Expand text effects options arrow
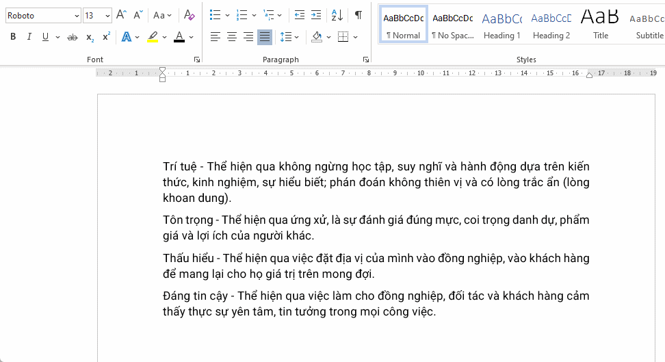The image size is (665, 362). click(137, 38)
